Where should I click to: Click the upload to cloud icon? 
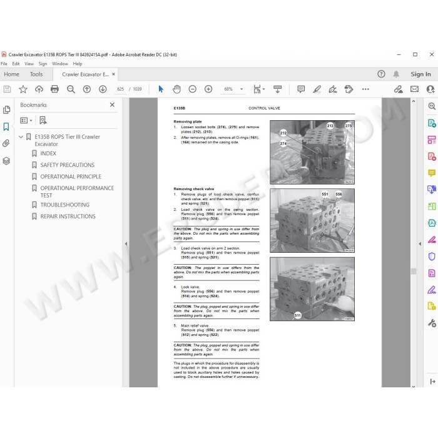39,89
